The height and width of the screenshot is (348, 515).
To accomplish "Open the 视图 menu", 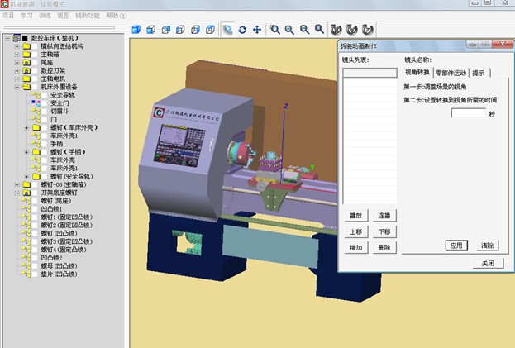I will coord(64,15).
